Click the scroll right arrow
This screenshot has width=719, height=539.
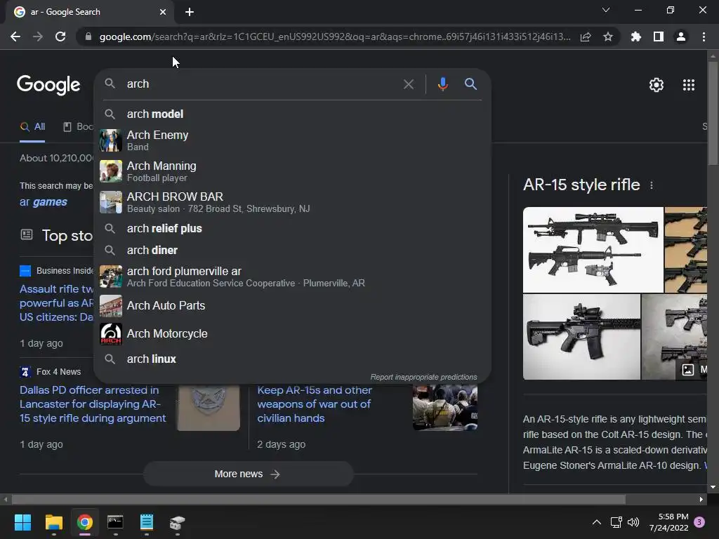coord(701,499)
